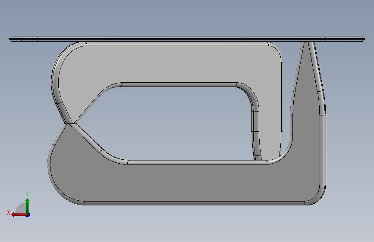Click the green "Y" label of the triad
374x242 pixels.
tap(27, 194)
